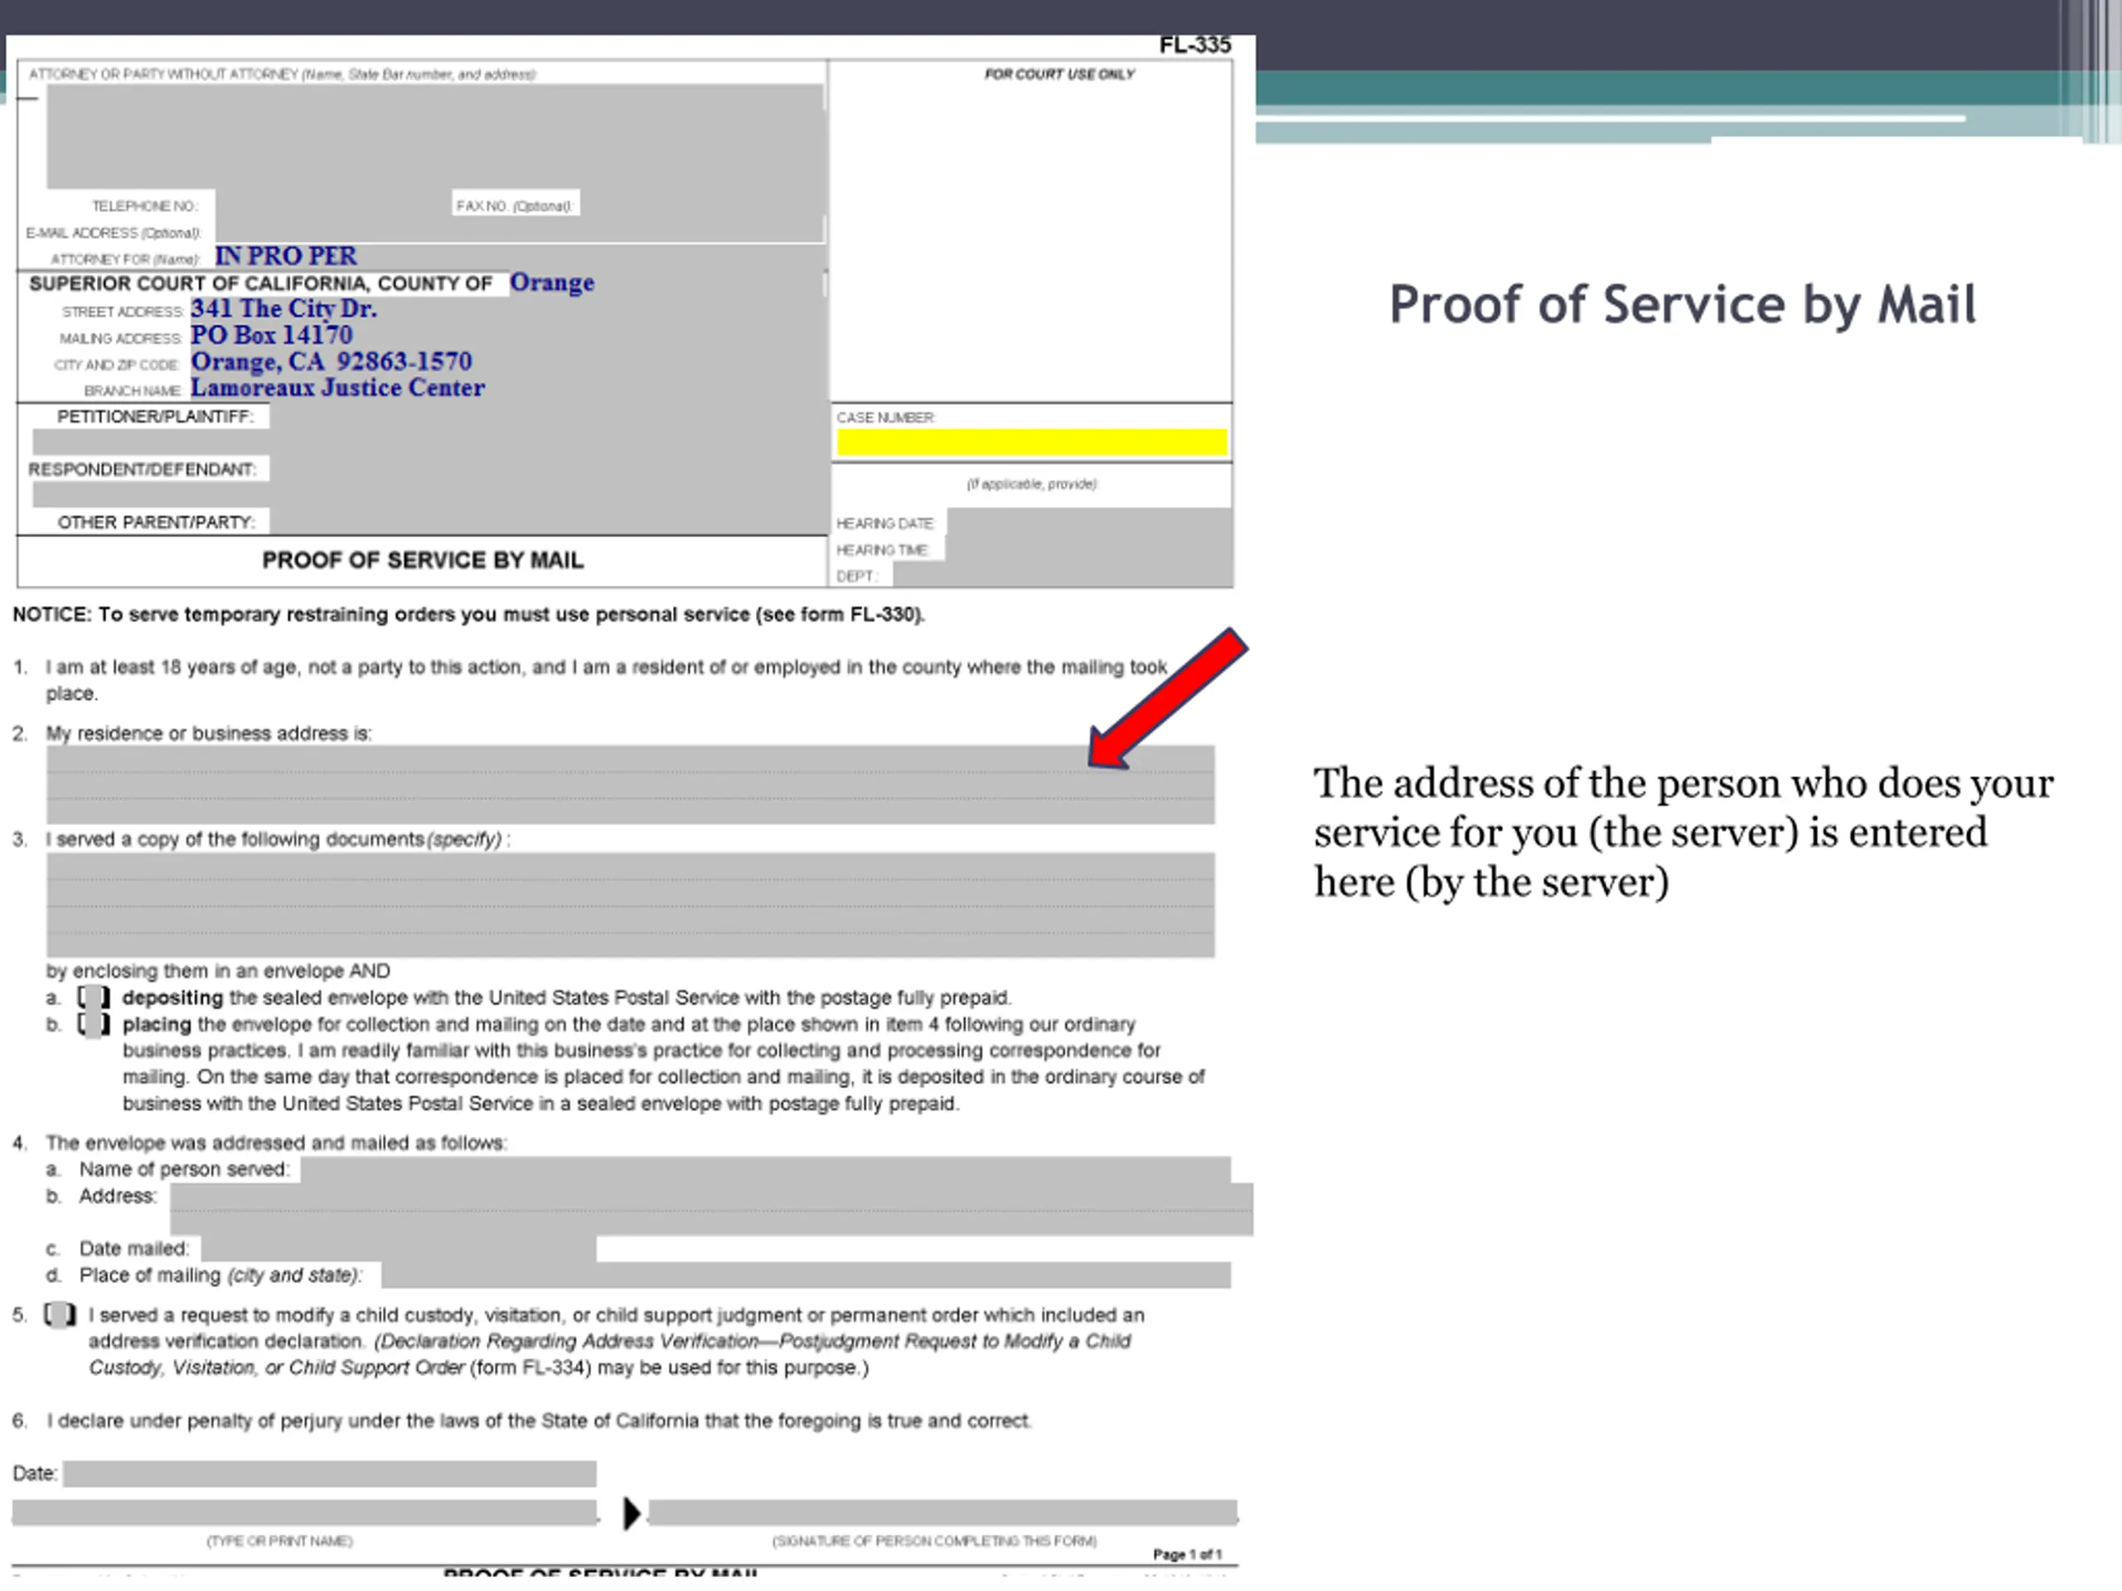Image resolution: width=2122 pixels, height=1591 pixels.
Task: Check the 'placing' the envelope checkbox
Action: click(x=93, y=1024)
